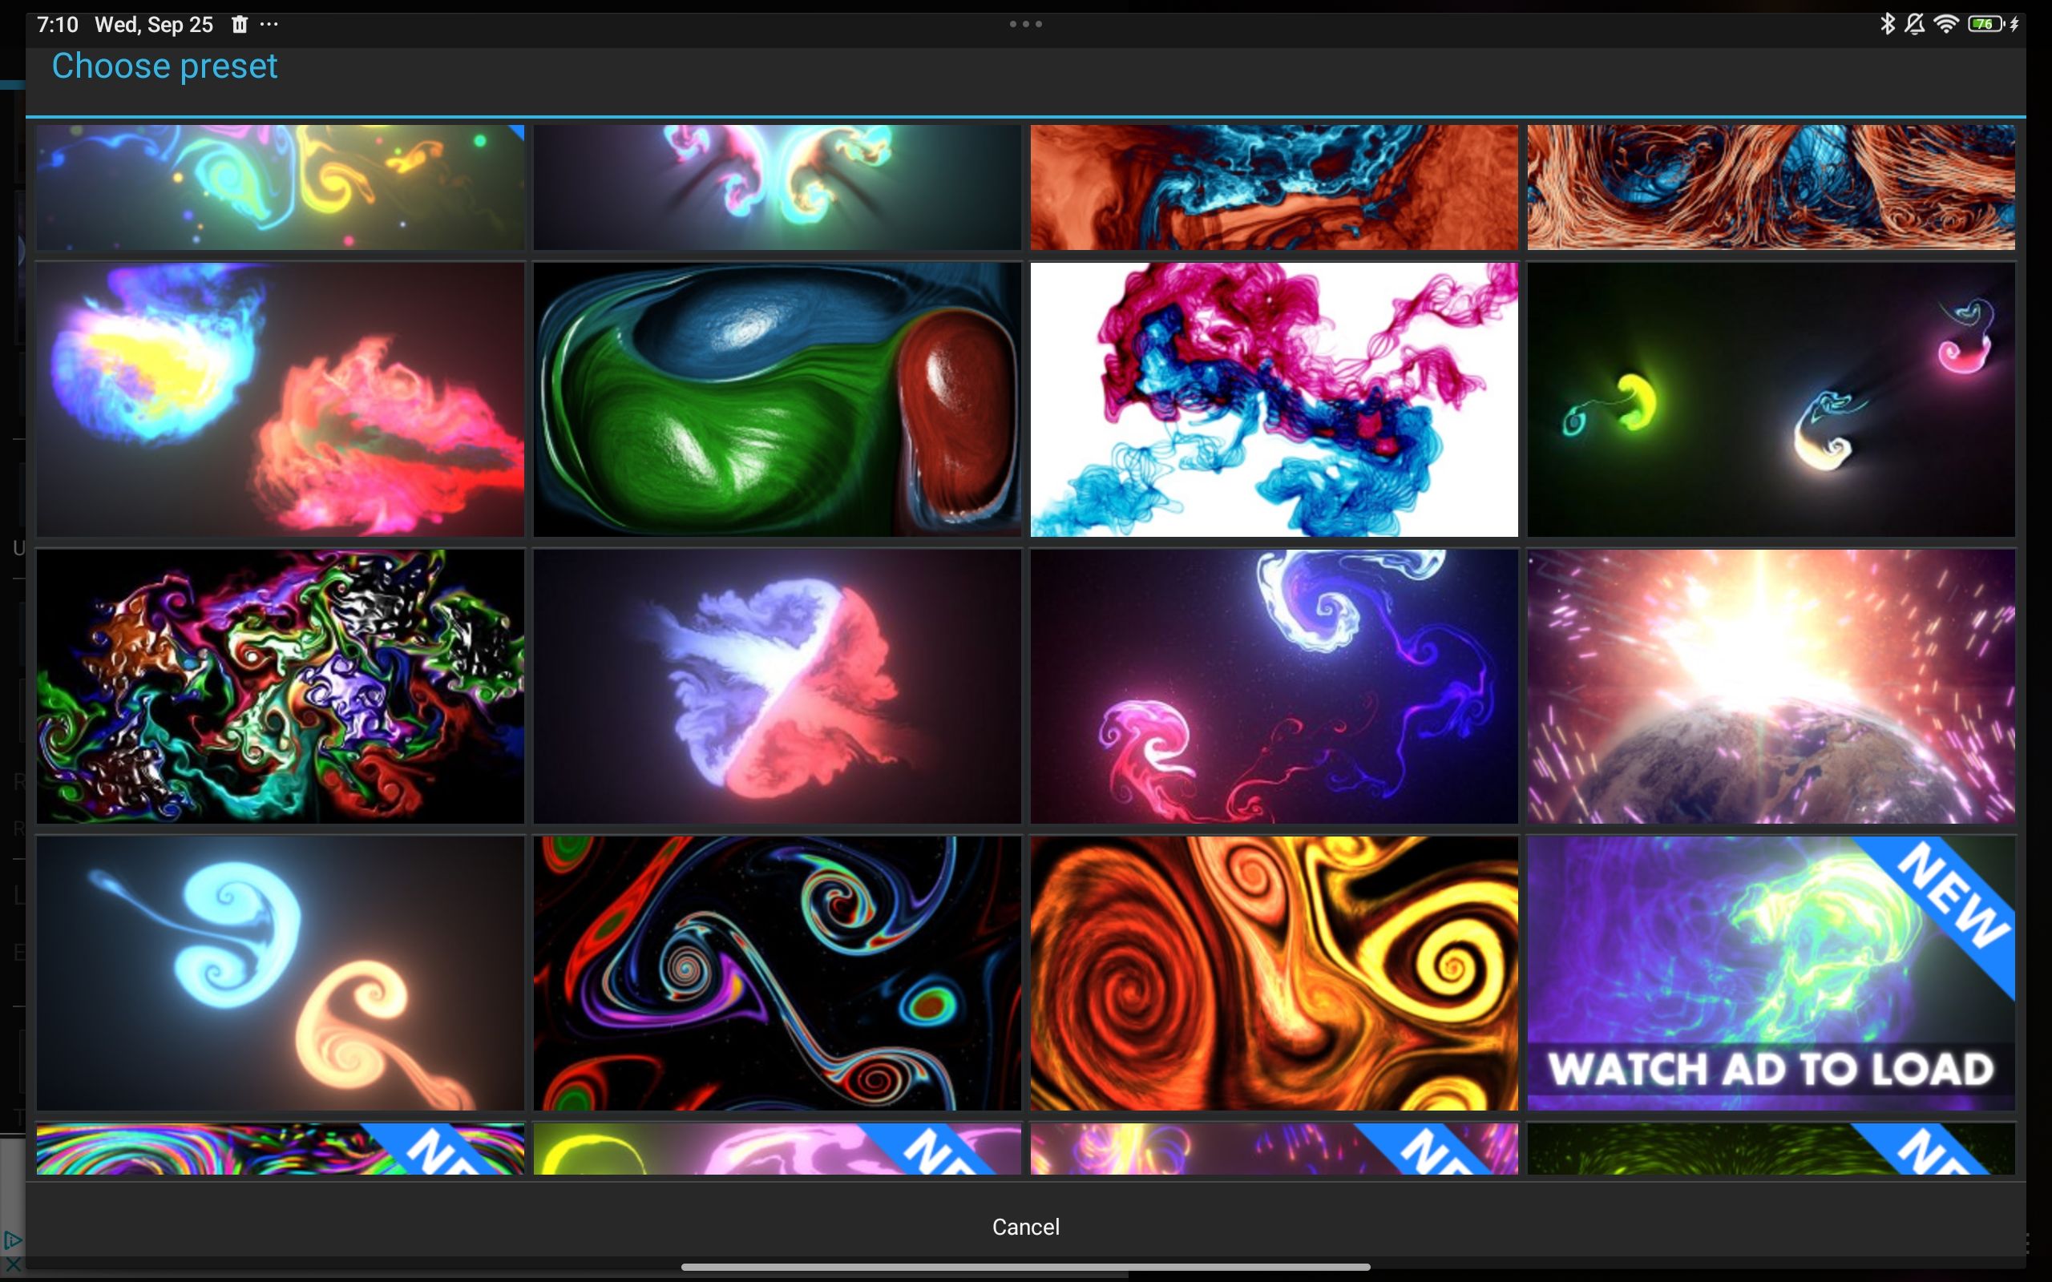The image size is (2052, 1282).
Task: Pick the orange and blue ink preset
Action: point(1274,187)
